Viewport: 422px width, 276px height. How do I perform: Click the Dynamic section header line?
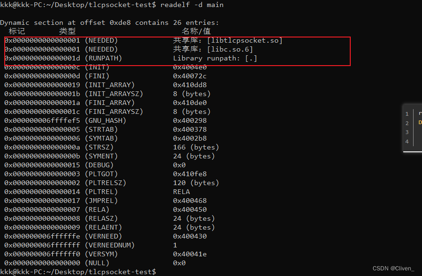(110, 22)
